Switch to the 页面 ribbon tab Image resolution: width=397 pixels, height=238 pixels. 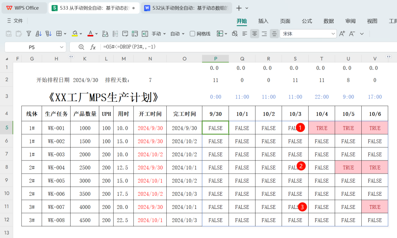pyautogui.click(x=285, y=21)
